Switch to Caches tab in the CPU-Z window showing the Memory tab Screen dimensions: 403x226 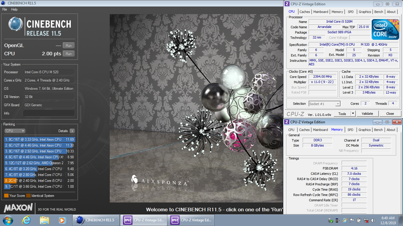click(x=304, y=130)
